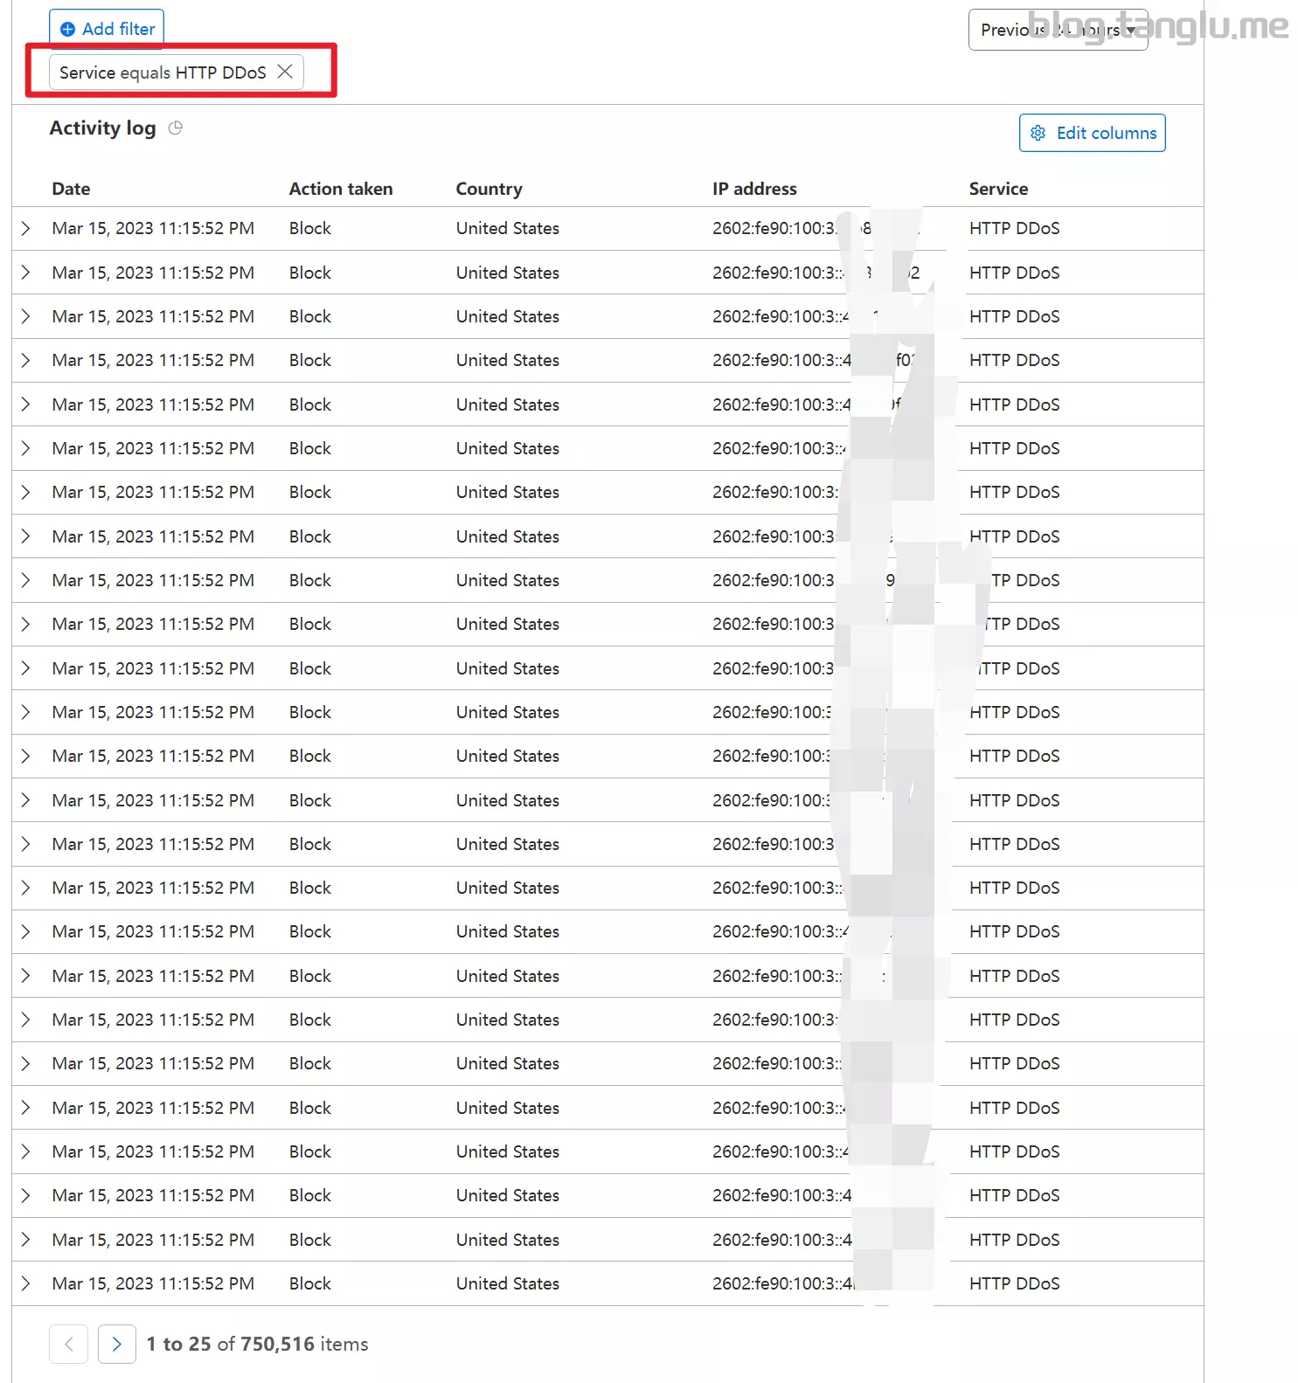Click the Date column header
This screenshot has height=1383, width=1298.
pos(71,189)
